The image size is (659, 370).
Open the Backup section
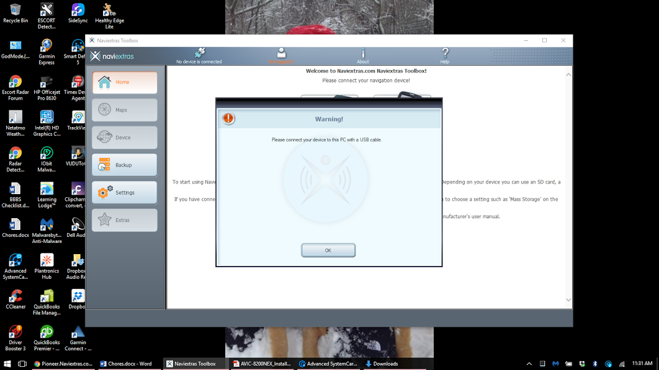tap(125, 165)
